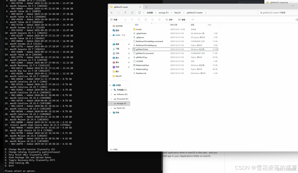Viewport: 298px width, 173px height.
Task: Click the forward navigation arrow
Action: click(118, 13)
